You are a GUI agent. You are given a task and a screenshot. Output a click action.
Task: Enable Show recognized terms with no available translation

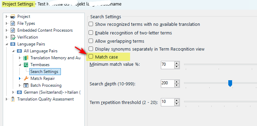(x=91, y=24)
